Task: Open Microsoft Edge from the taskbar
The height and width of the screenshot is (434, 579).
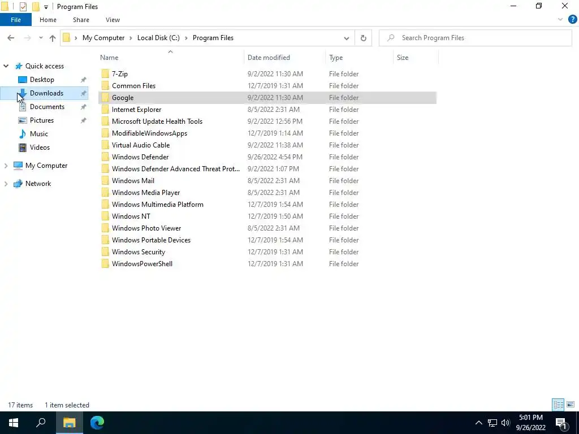Action: tap(97, 423)
